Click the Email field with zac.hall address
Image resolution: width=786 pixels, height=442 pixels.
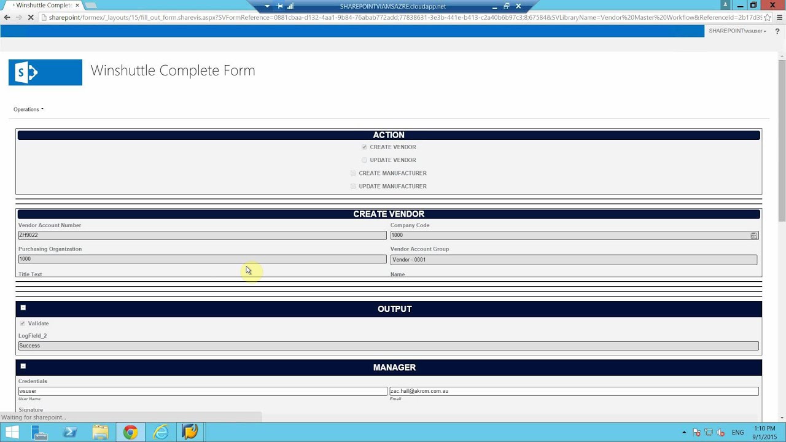pos(574,391)
